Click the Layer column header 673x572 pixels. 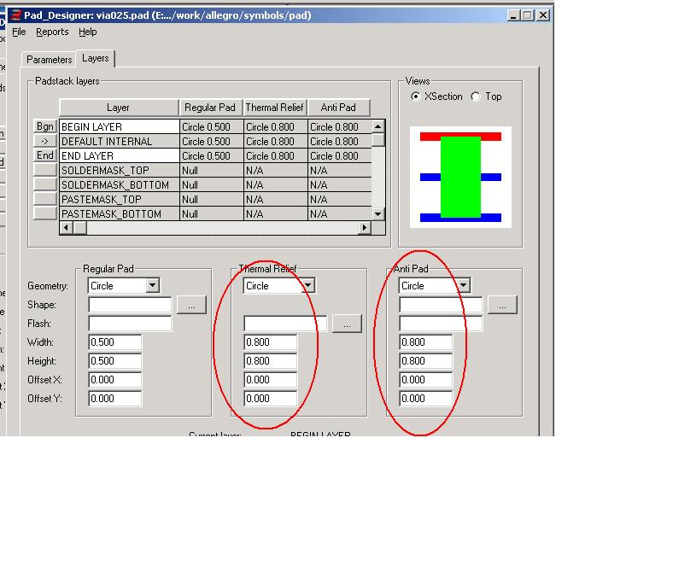pyautogui.click(x=119, y=108)
